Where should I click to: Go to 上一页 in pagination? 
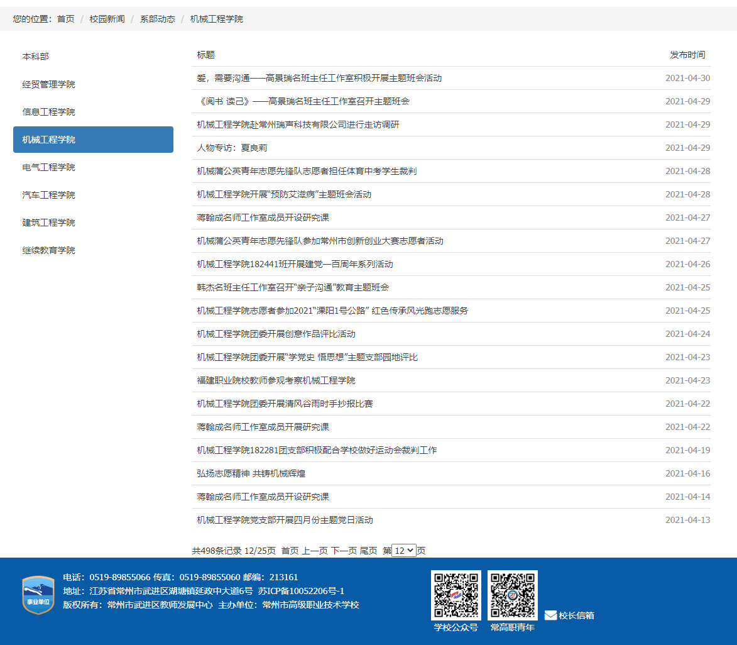pos(315,551)
